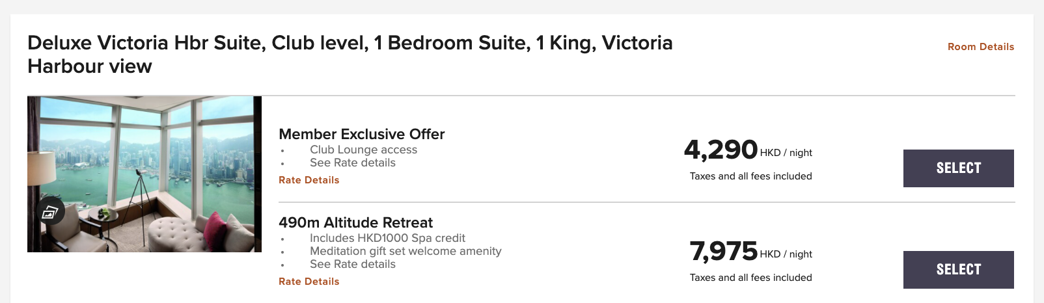Click the Includes HKD1000 Spa credit bullet
1044x303 pixels.
(x=387, y=238)
